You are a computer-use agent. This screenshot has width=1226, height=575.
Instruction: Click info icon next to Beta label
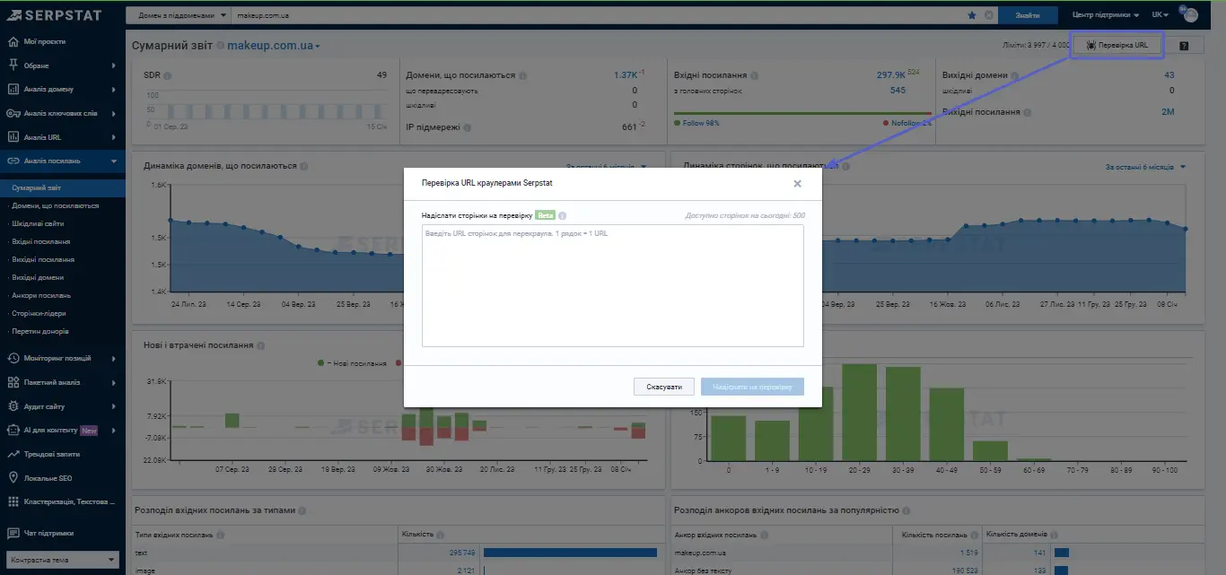tap(562, 215)
